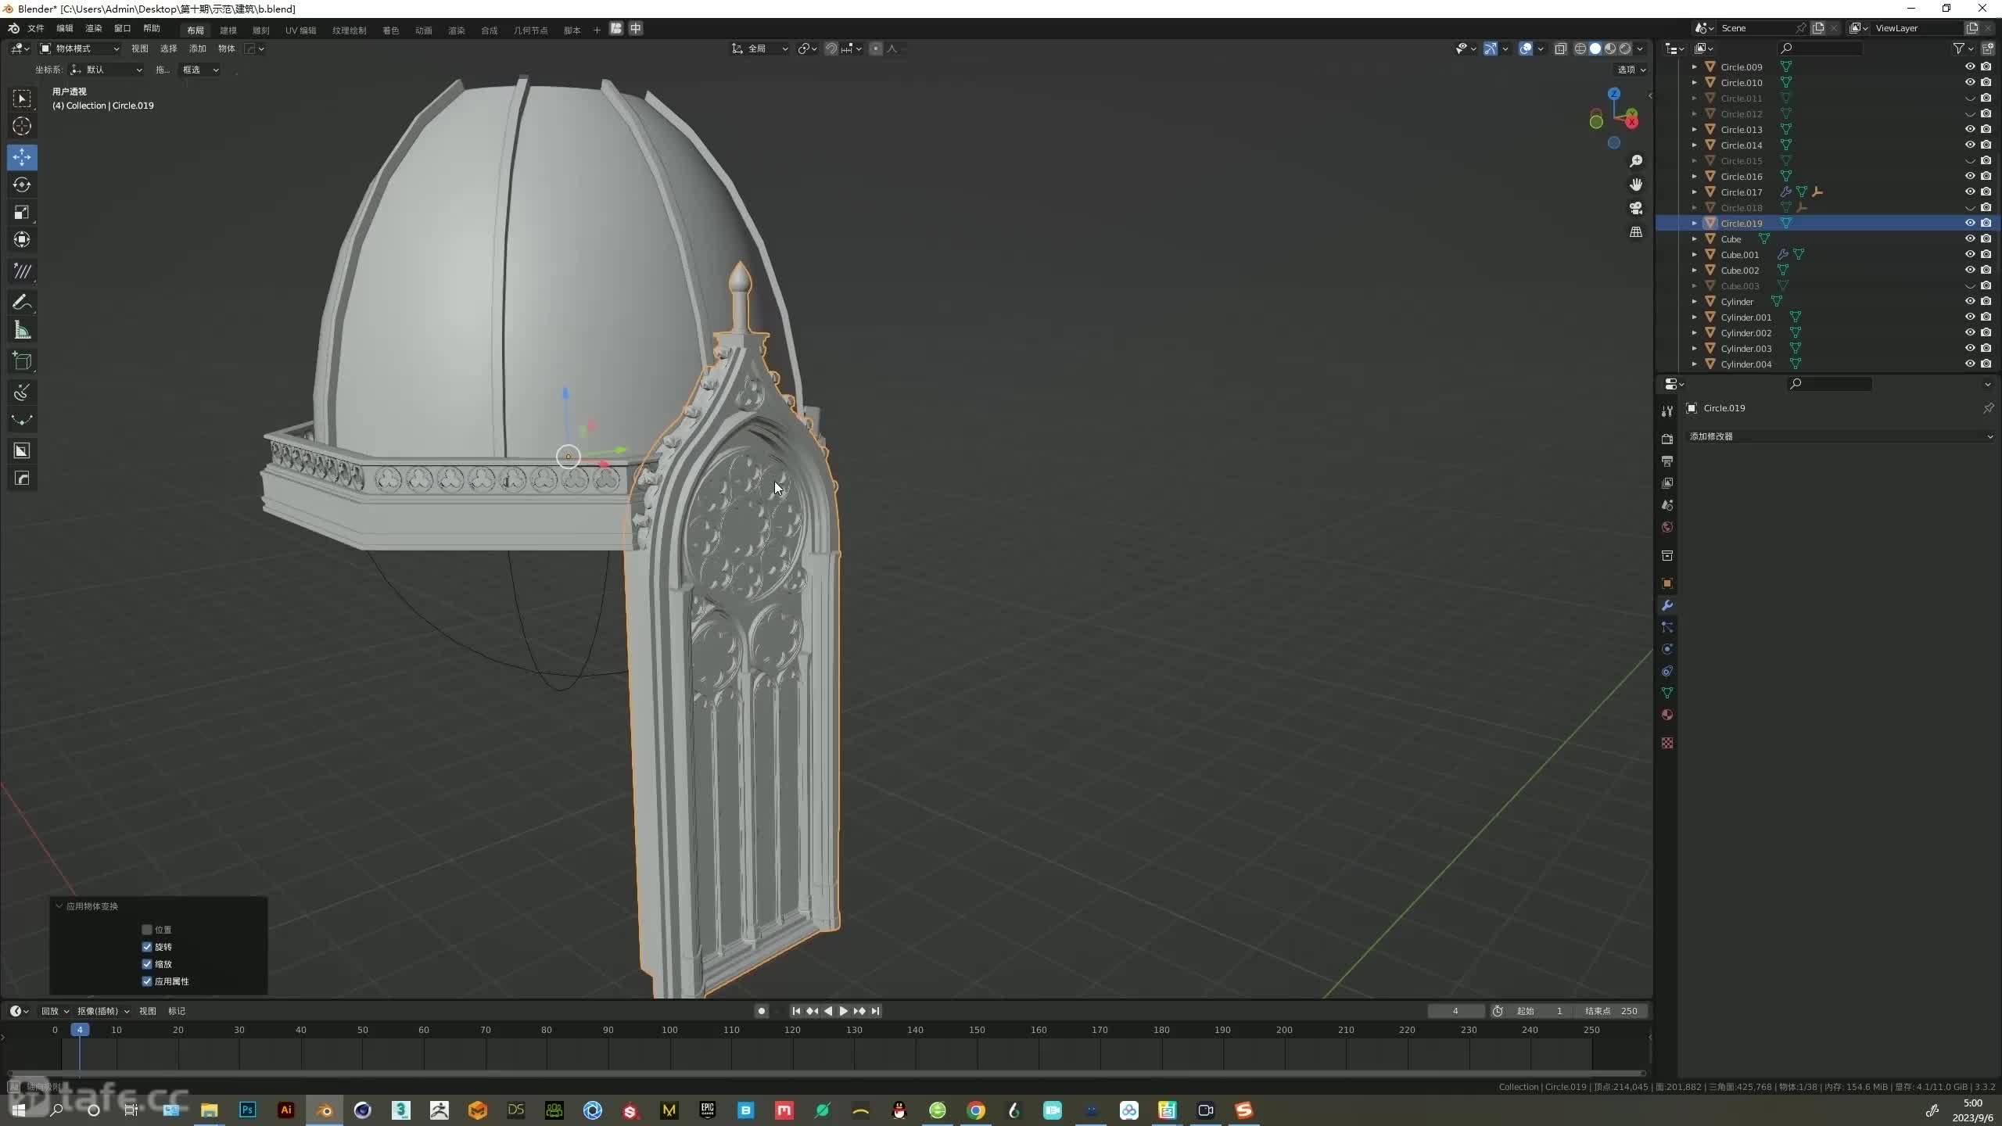Open the 全局 orientation dropdown
This screenshot has height=1126, width=2002.
click(759, 48)
